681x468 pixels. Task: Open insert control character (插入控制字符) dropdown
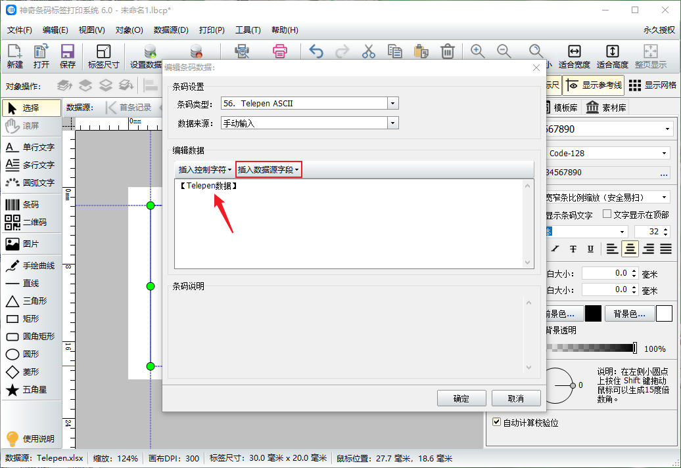[x=204, y=169]
